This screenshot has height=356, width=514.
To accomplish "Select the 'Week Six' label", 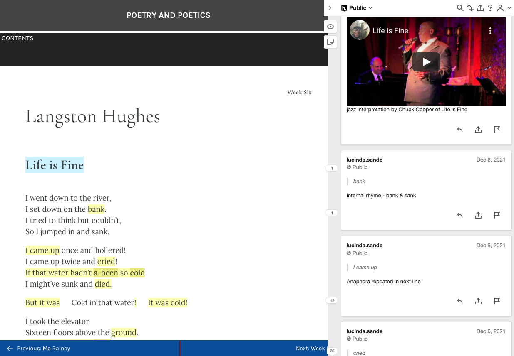I will click(x=300, y=92).
